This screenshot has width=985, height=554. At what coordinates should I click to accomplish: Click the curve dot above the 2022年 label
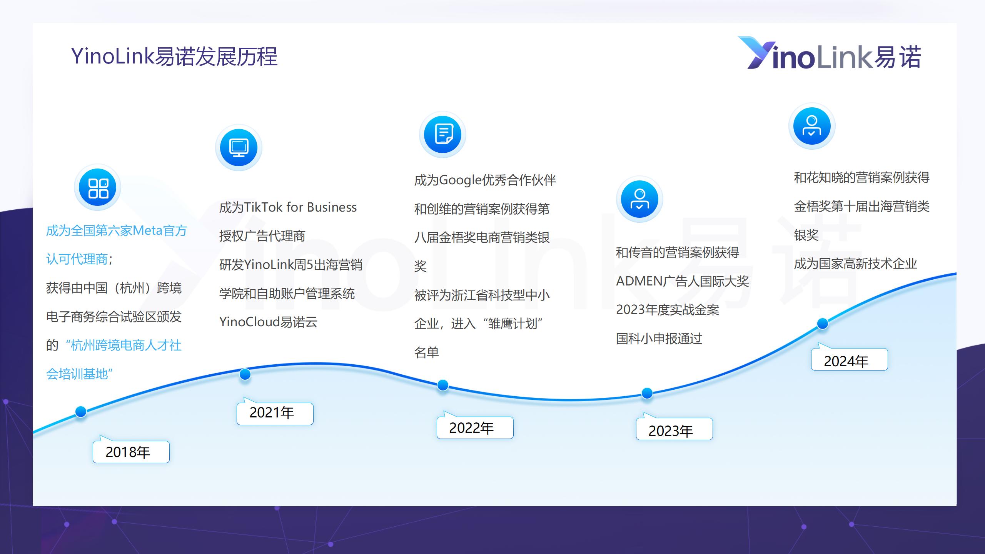(x=443, y=385)
